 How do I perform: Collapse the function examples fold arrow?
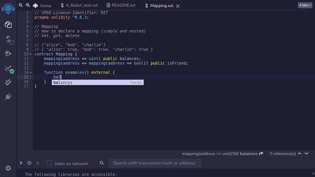[31, 72]
